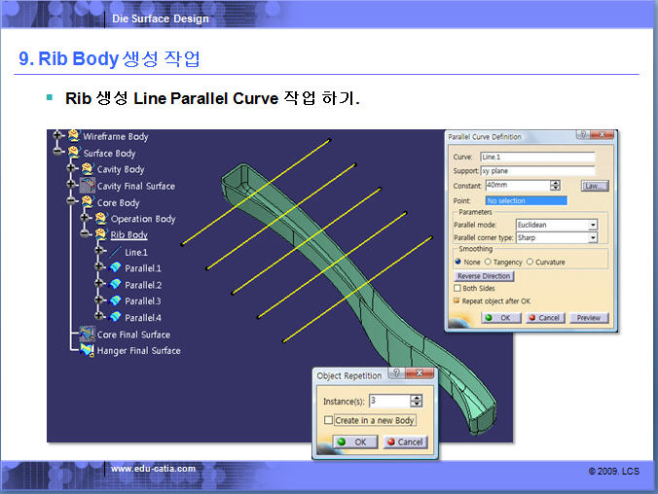Screen dimensions: 658x494
Task: Select Surface Body in the specification tree
Action: [109, 154]
